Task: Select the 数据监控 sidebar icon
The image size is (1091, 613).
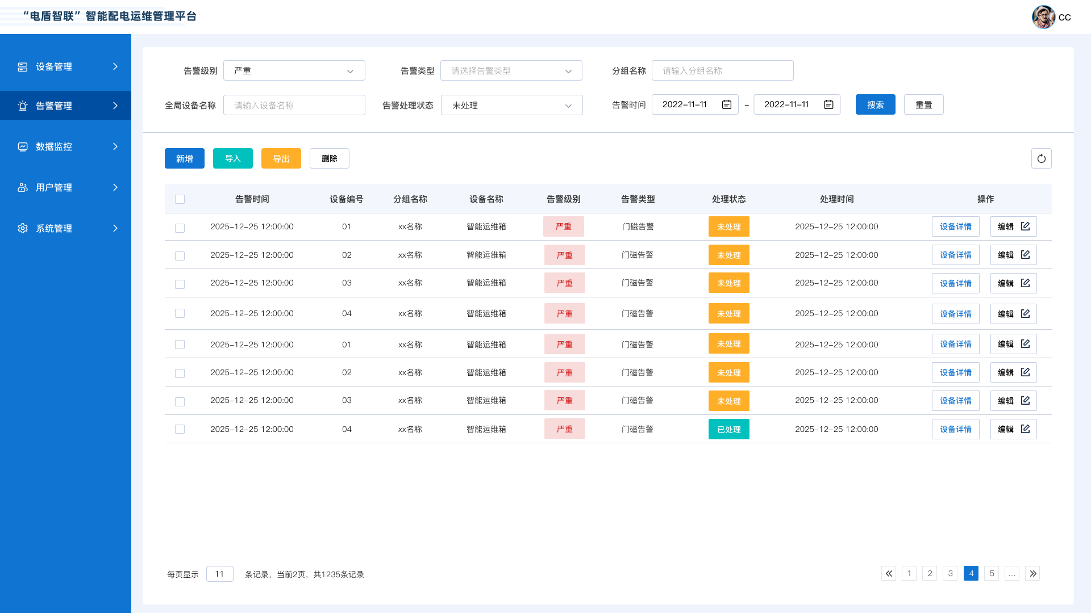Action: 23,146
